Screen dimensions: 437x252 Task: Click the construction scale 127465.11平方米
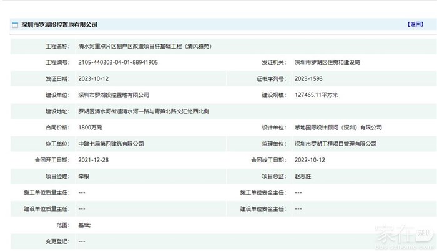coord(320,95)
